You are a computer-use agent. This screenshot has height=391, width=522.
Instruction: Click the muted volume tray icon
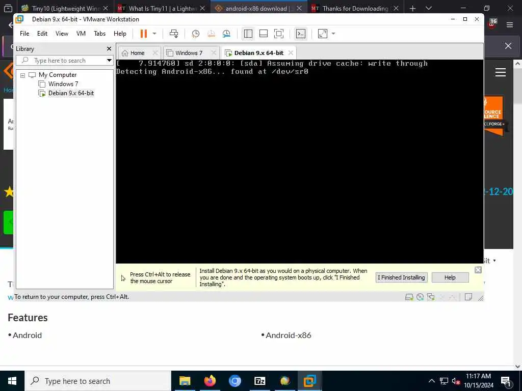coord(456,381)
